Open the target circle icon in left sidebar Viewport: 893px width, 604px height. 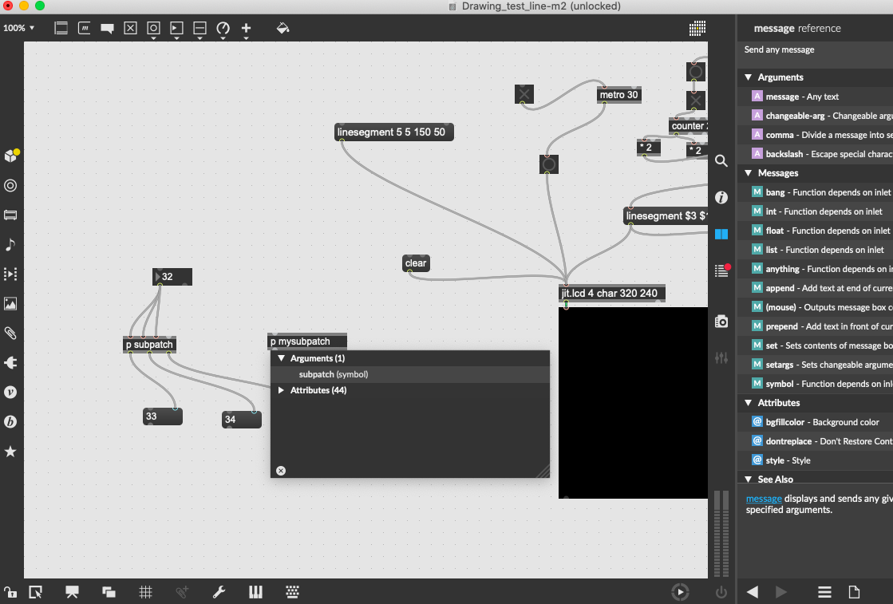click(x=10, y=186)
